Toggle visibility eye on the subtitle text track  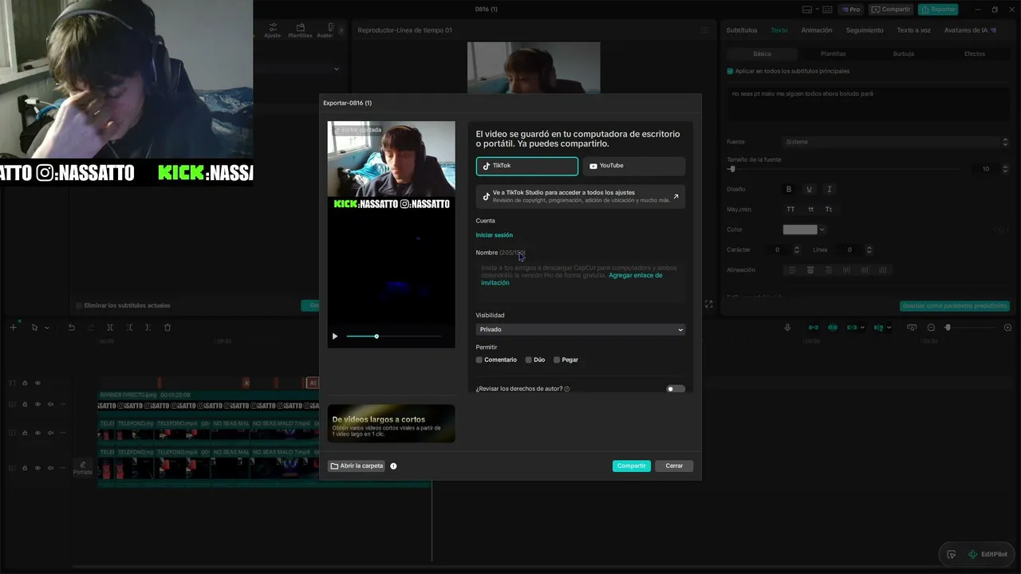[x=37, y=383]
